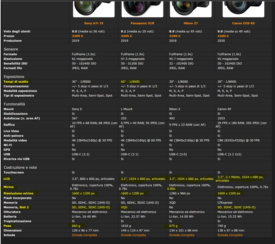Click 'C8K (8192x4320p) @ 30 FPS' video value

click(238, 140)
